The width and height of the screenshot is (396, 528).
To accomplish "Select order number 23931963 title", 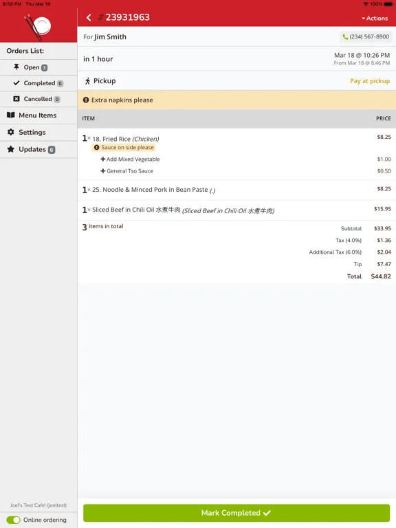I will click(x=124, y=17).
